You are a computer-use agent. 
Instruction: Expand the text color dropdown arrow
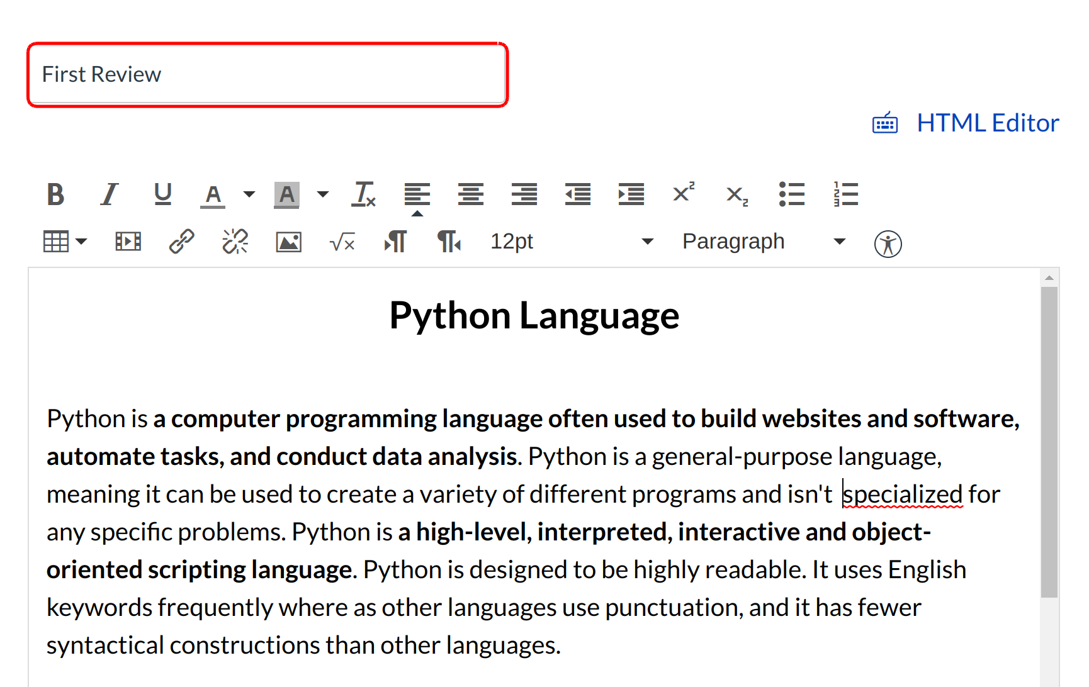click(x=249, y=194)
